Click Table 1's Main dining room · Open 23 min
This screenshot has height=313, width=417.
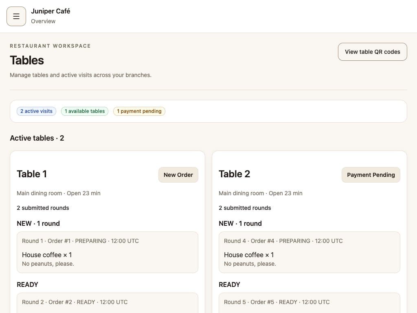59,193
